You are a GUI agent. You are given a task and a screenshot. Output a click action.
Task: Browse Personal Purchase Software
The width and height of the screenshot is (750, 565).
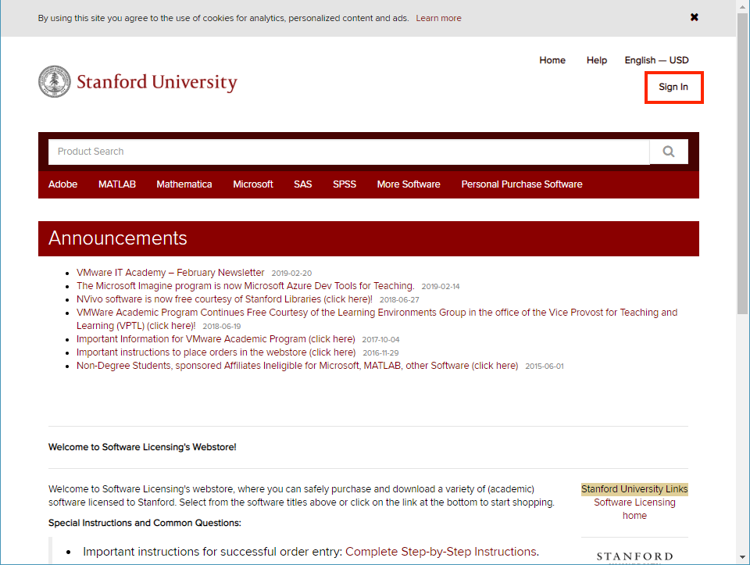[521, 184]
